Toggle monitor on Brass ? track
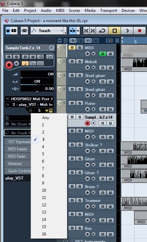147x242 pixels. point(94,192)
